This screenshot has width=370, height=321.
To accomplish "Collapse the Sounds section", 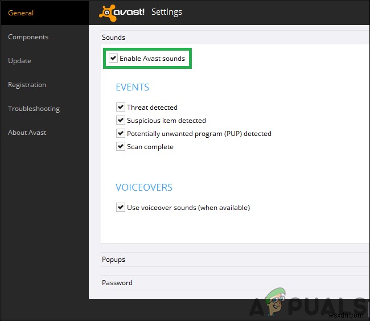I will pyautogui.click(x=114, y=38).
